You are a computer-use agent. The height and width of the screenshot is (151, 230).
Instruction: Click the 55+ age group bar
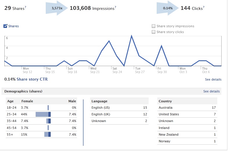click(47, 134)
